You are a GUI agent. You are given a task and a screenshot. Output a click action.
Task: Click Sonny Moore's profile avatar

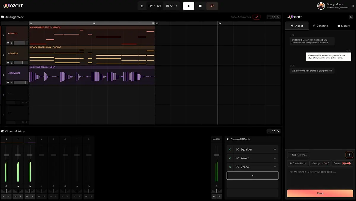pyautogui.click(x=321, y=6)
